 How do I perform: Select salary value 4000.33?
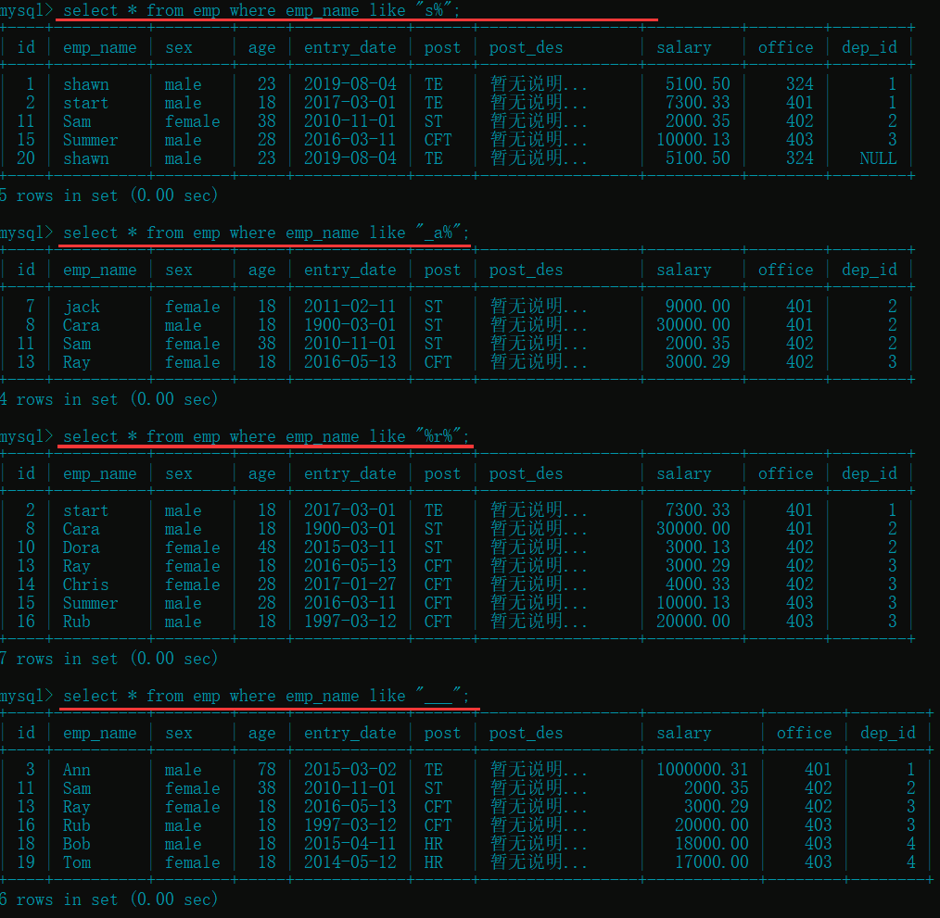tap(698, 585)
